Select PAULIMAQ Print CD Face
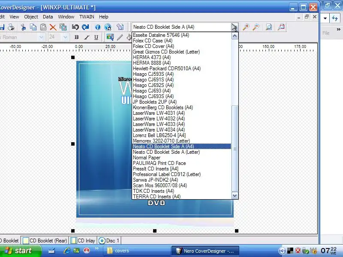This screenshot has width=343, height=257. pyautogui.click(x=159, y=163)
